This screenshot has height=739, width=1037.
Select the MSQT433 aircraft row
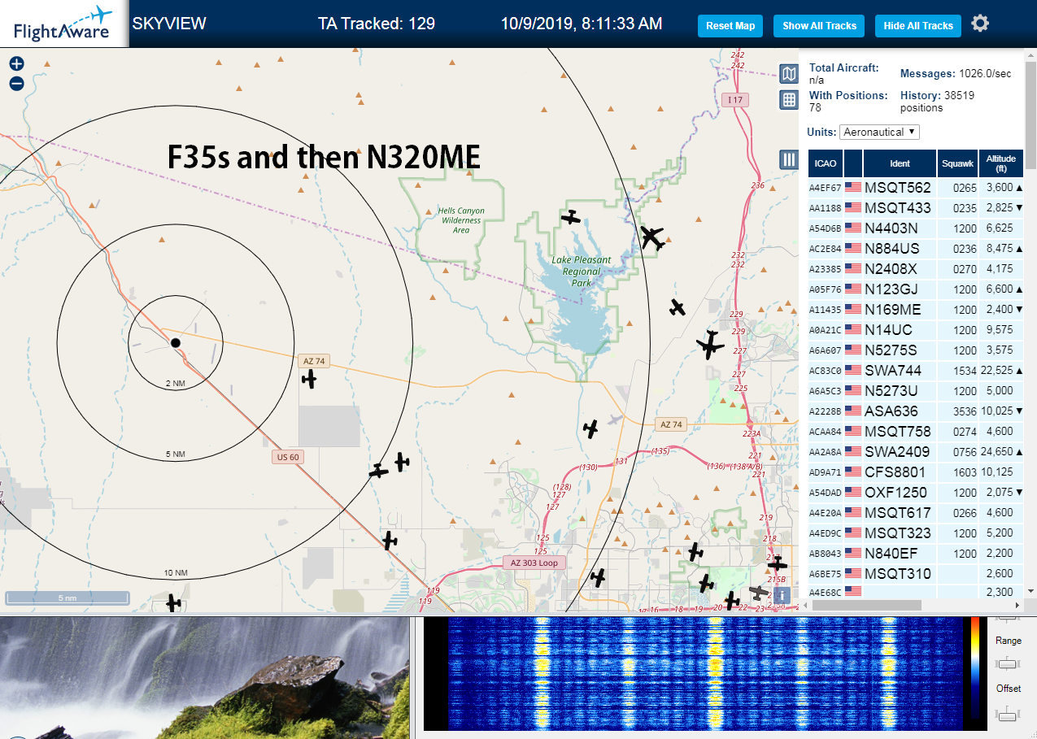[x=916, y=207]
